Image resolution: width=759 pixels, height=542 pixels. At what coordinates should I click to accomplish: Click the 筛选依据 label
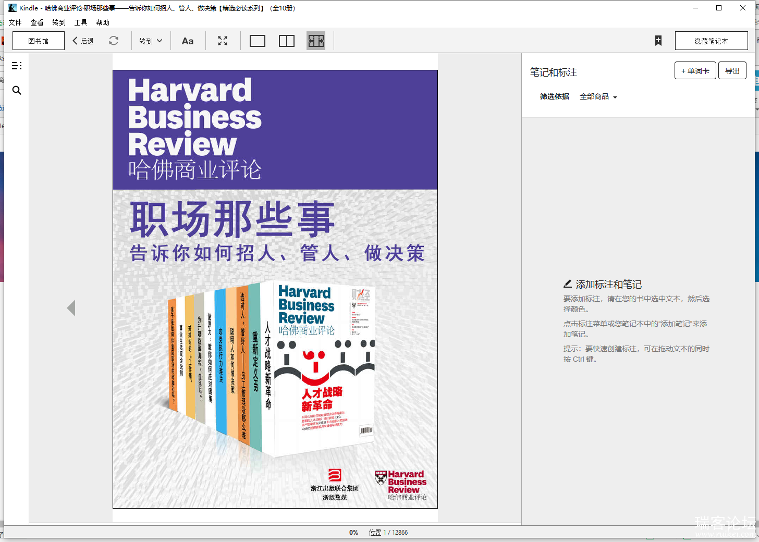(555, 96)
